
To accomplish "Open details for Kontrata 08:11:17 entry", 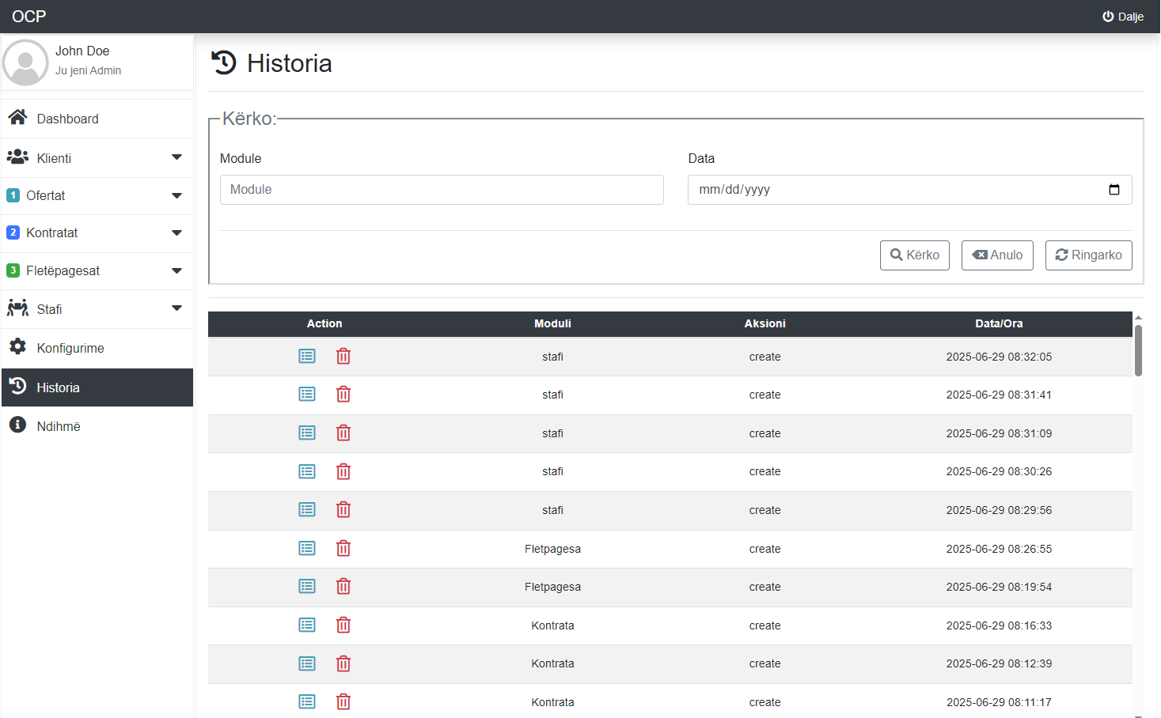I will click(307, 702).
